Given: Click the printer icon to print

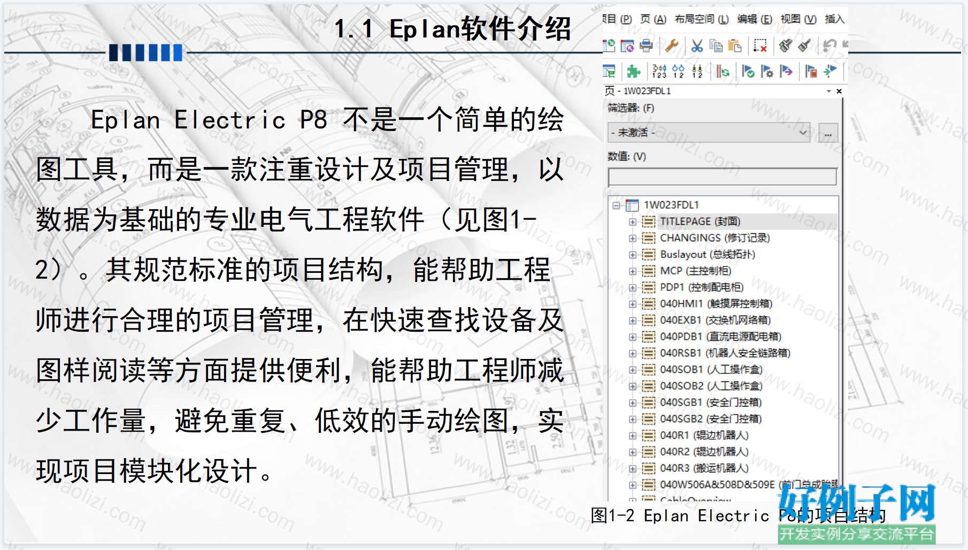Looking at the screenshot, I should (646, 46).
